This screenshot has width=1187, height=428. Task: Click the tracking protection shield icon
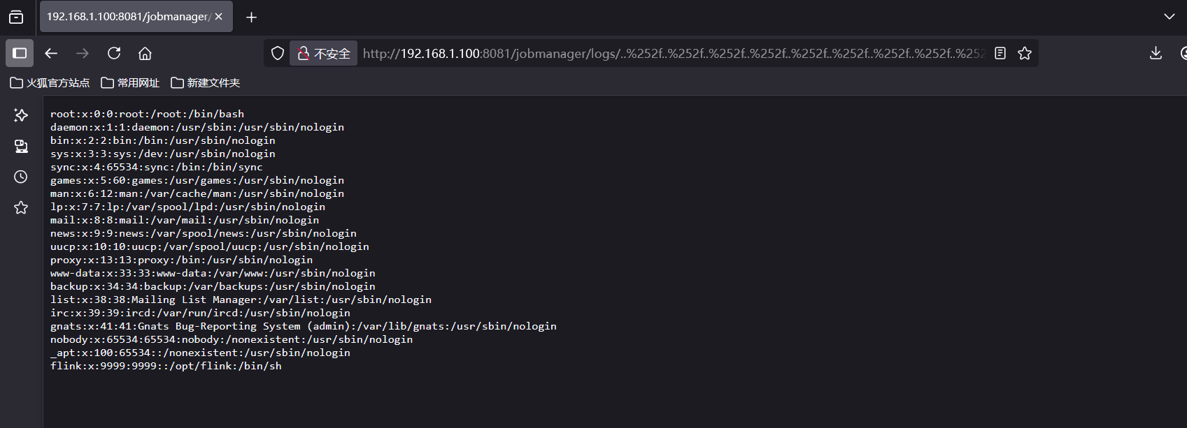(278, 53)
